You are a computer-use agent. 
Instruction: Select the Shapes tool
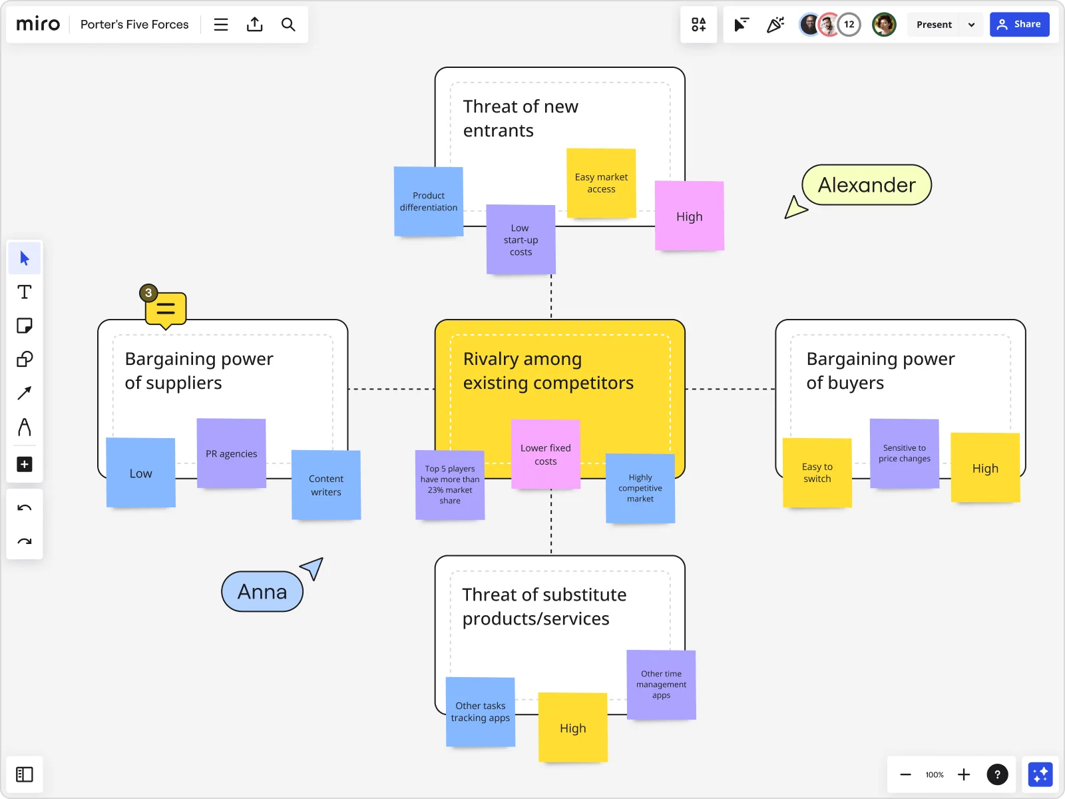click(25, 360)
